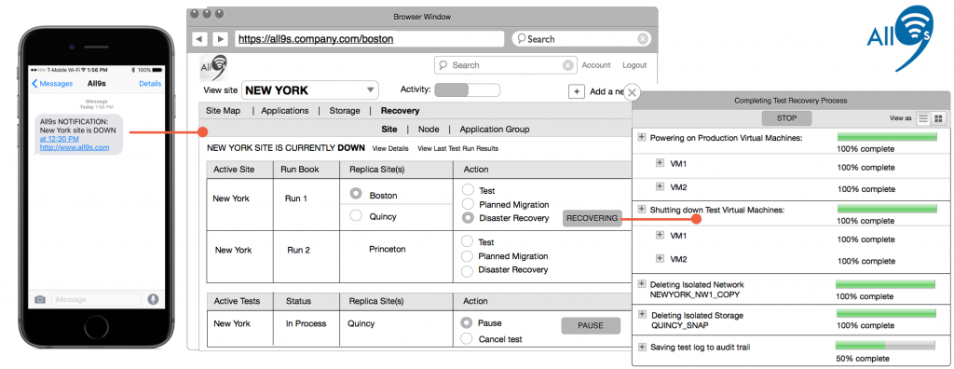Select Test action for Run 1
Viewport: 954px width, 369px height.
468,189
